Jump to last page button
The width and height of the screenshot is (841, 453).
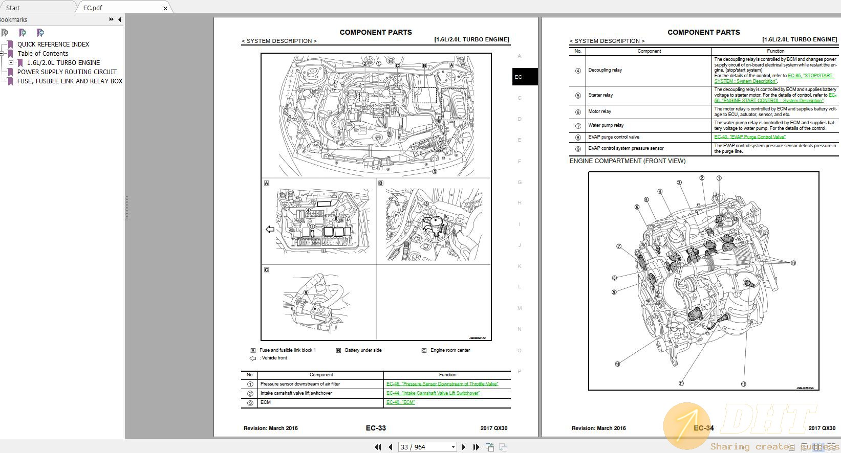(x=476, y=447)
